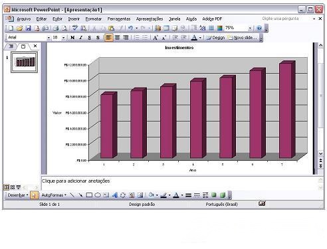Open the font color dropdown arrow in formatting bar

pyautogui.click(x=200, y=38)
